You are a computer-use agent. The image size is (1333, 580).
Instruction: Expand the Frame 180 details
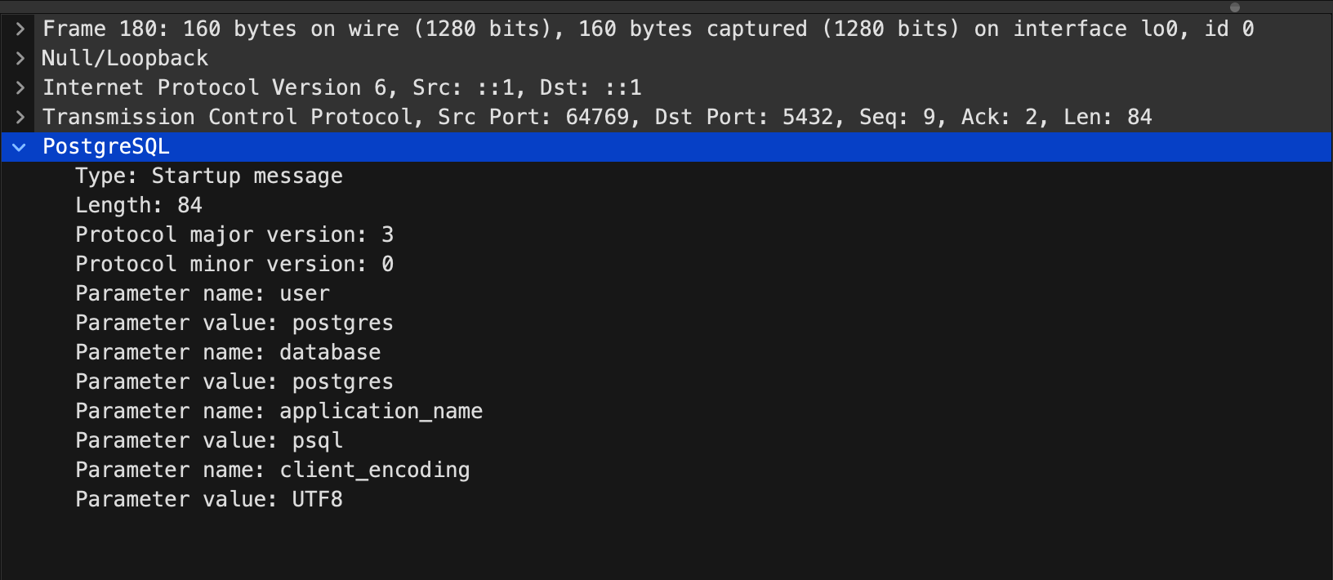(19, 29)
